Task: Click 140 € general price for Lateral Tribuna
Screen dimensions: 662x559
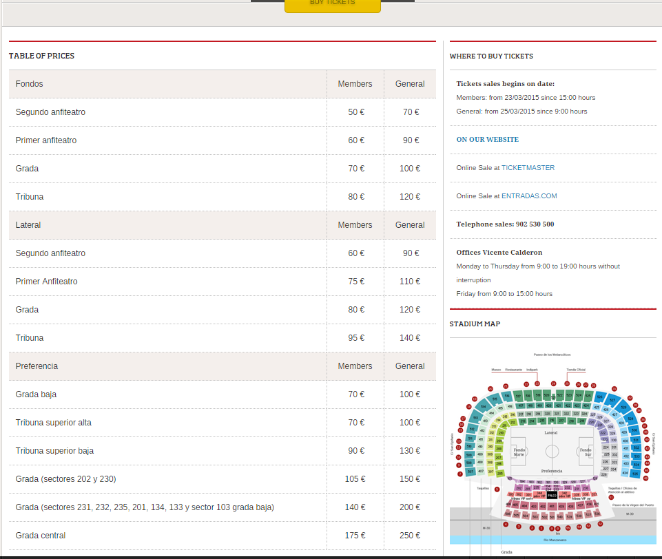Action: 410,338
